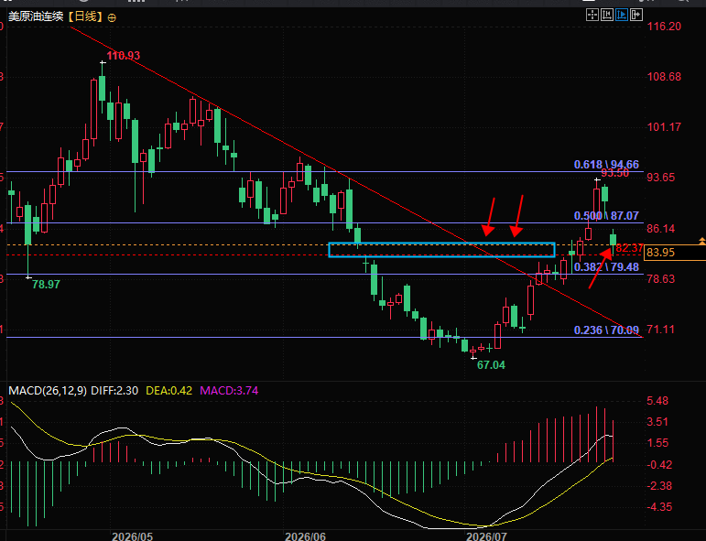
Task: Click the red 82.37 price label
Action: (629, 248)
